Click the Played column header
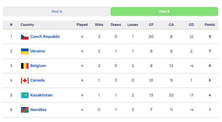Image resolution: width=222 pixels, height=122 pixels. pos(82,25)
